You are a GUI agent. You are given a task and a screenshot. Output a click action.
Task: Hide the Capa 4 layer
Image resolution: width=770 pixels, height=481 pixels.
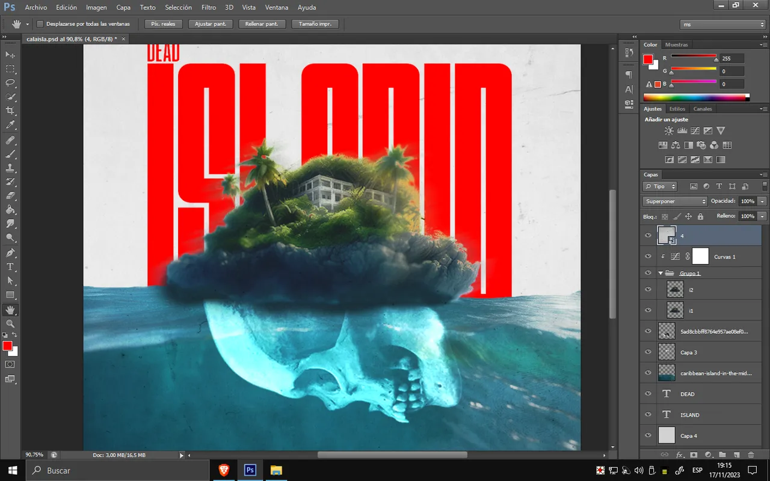[648, 435]
